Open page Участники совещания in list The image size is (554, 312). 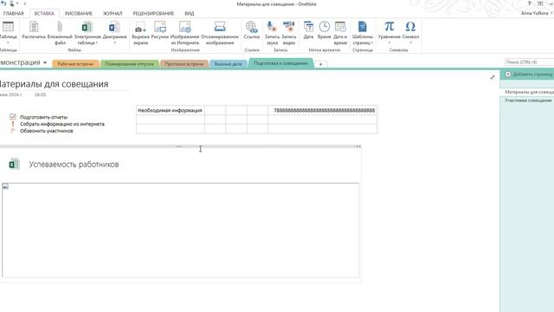(x=528, y=101)
